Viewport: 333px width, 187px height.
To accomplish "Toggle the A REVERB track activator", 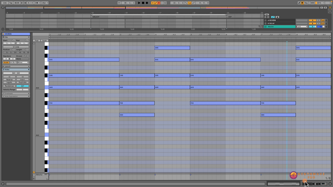I will [312, 20].
